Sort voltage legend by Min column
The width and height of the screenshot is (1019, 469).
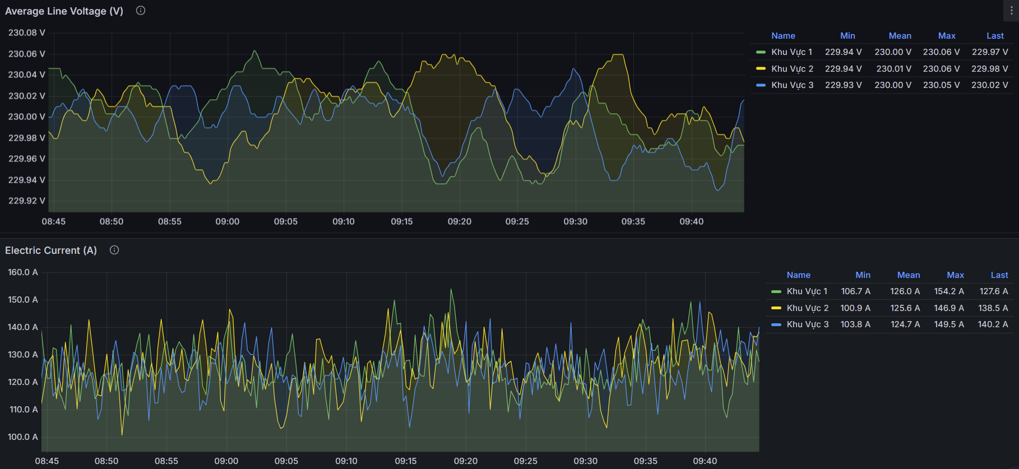click(x=847, y=36)
